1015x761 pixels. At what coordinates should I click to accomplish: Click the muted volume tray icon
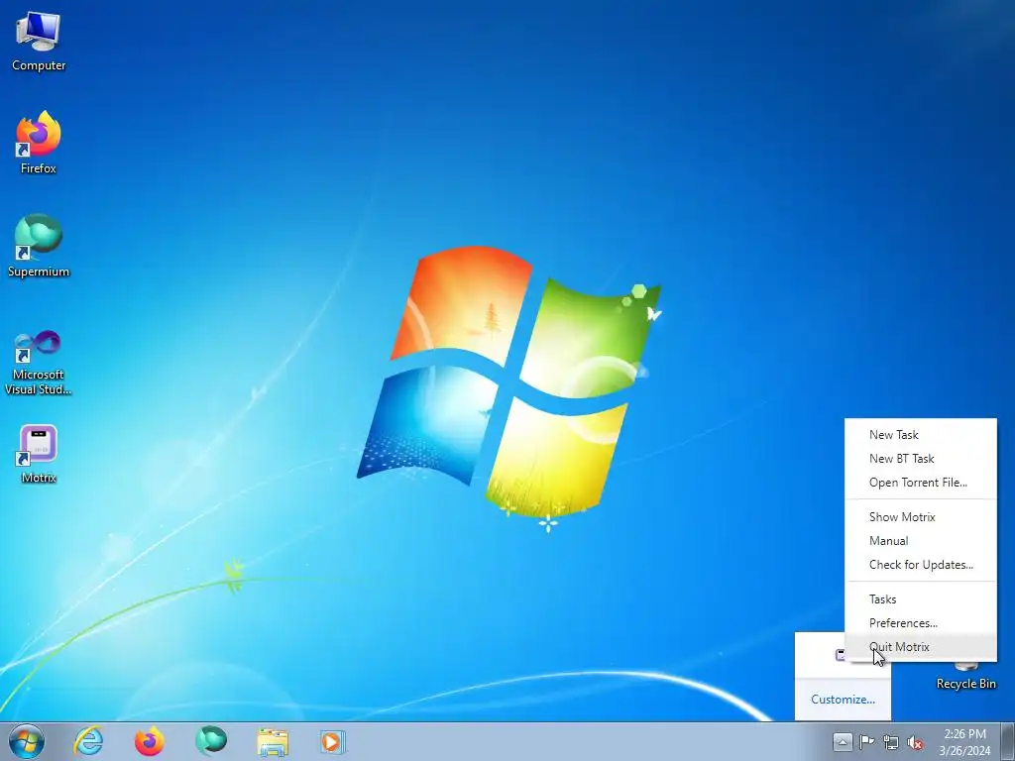[x=915, y=741]
